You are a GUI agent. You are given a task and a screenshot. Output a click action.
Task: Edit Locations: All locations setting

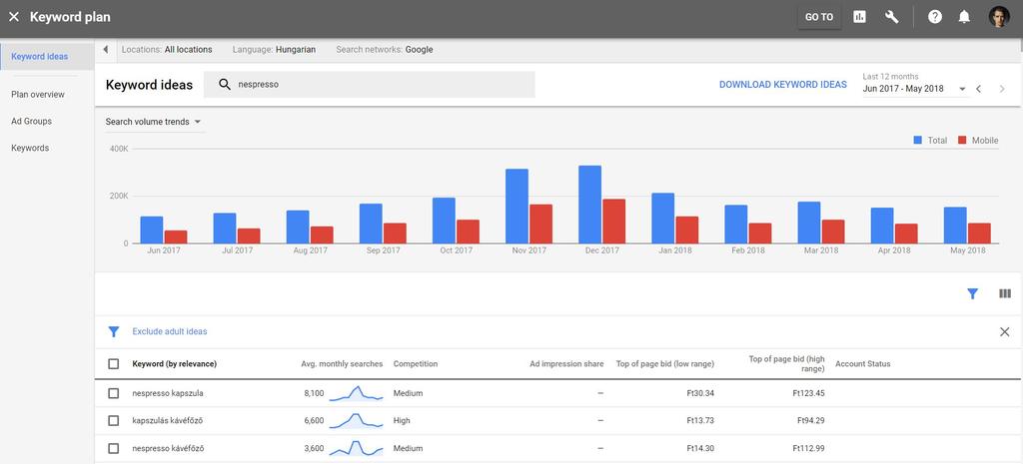[167, 50]
